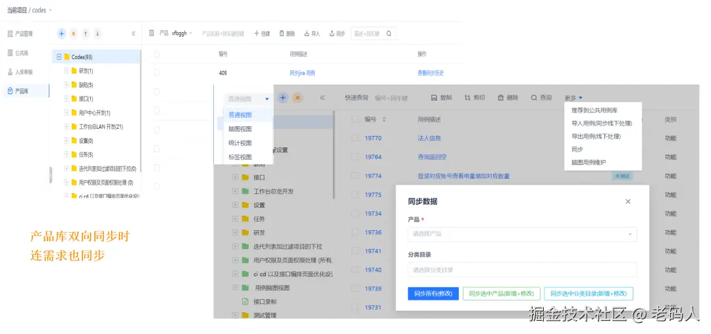
Task: Tick checkbox for row 409
Action: 157,73
